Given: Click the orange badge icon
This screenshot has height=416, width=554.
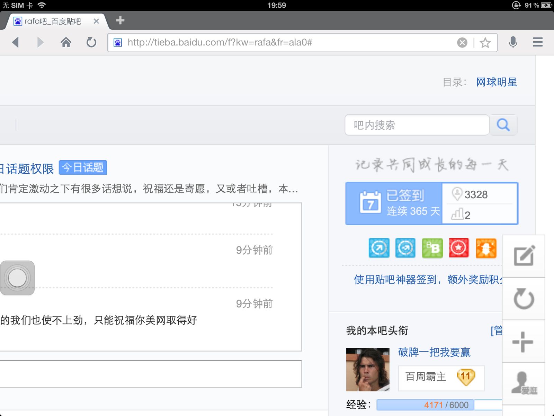Looking at the screenshot, I should coord(486,248).
